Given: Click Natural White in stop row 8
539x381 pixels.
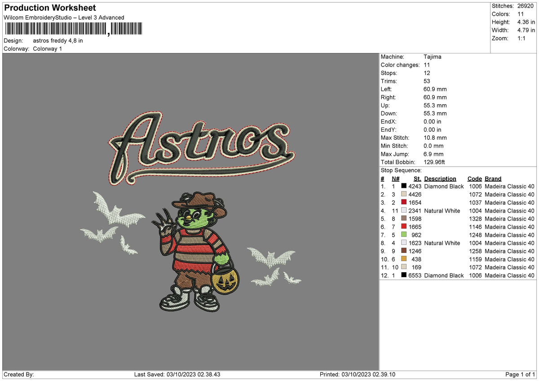Looking at the screenshot, I should point(442,243).
